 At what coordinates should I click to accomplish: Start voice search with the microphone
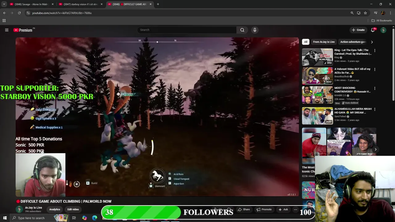coord(255,30)
